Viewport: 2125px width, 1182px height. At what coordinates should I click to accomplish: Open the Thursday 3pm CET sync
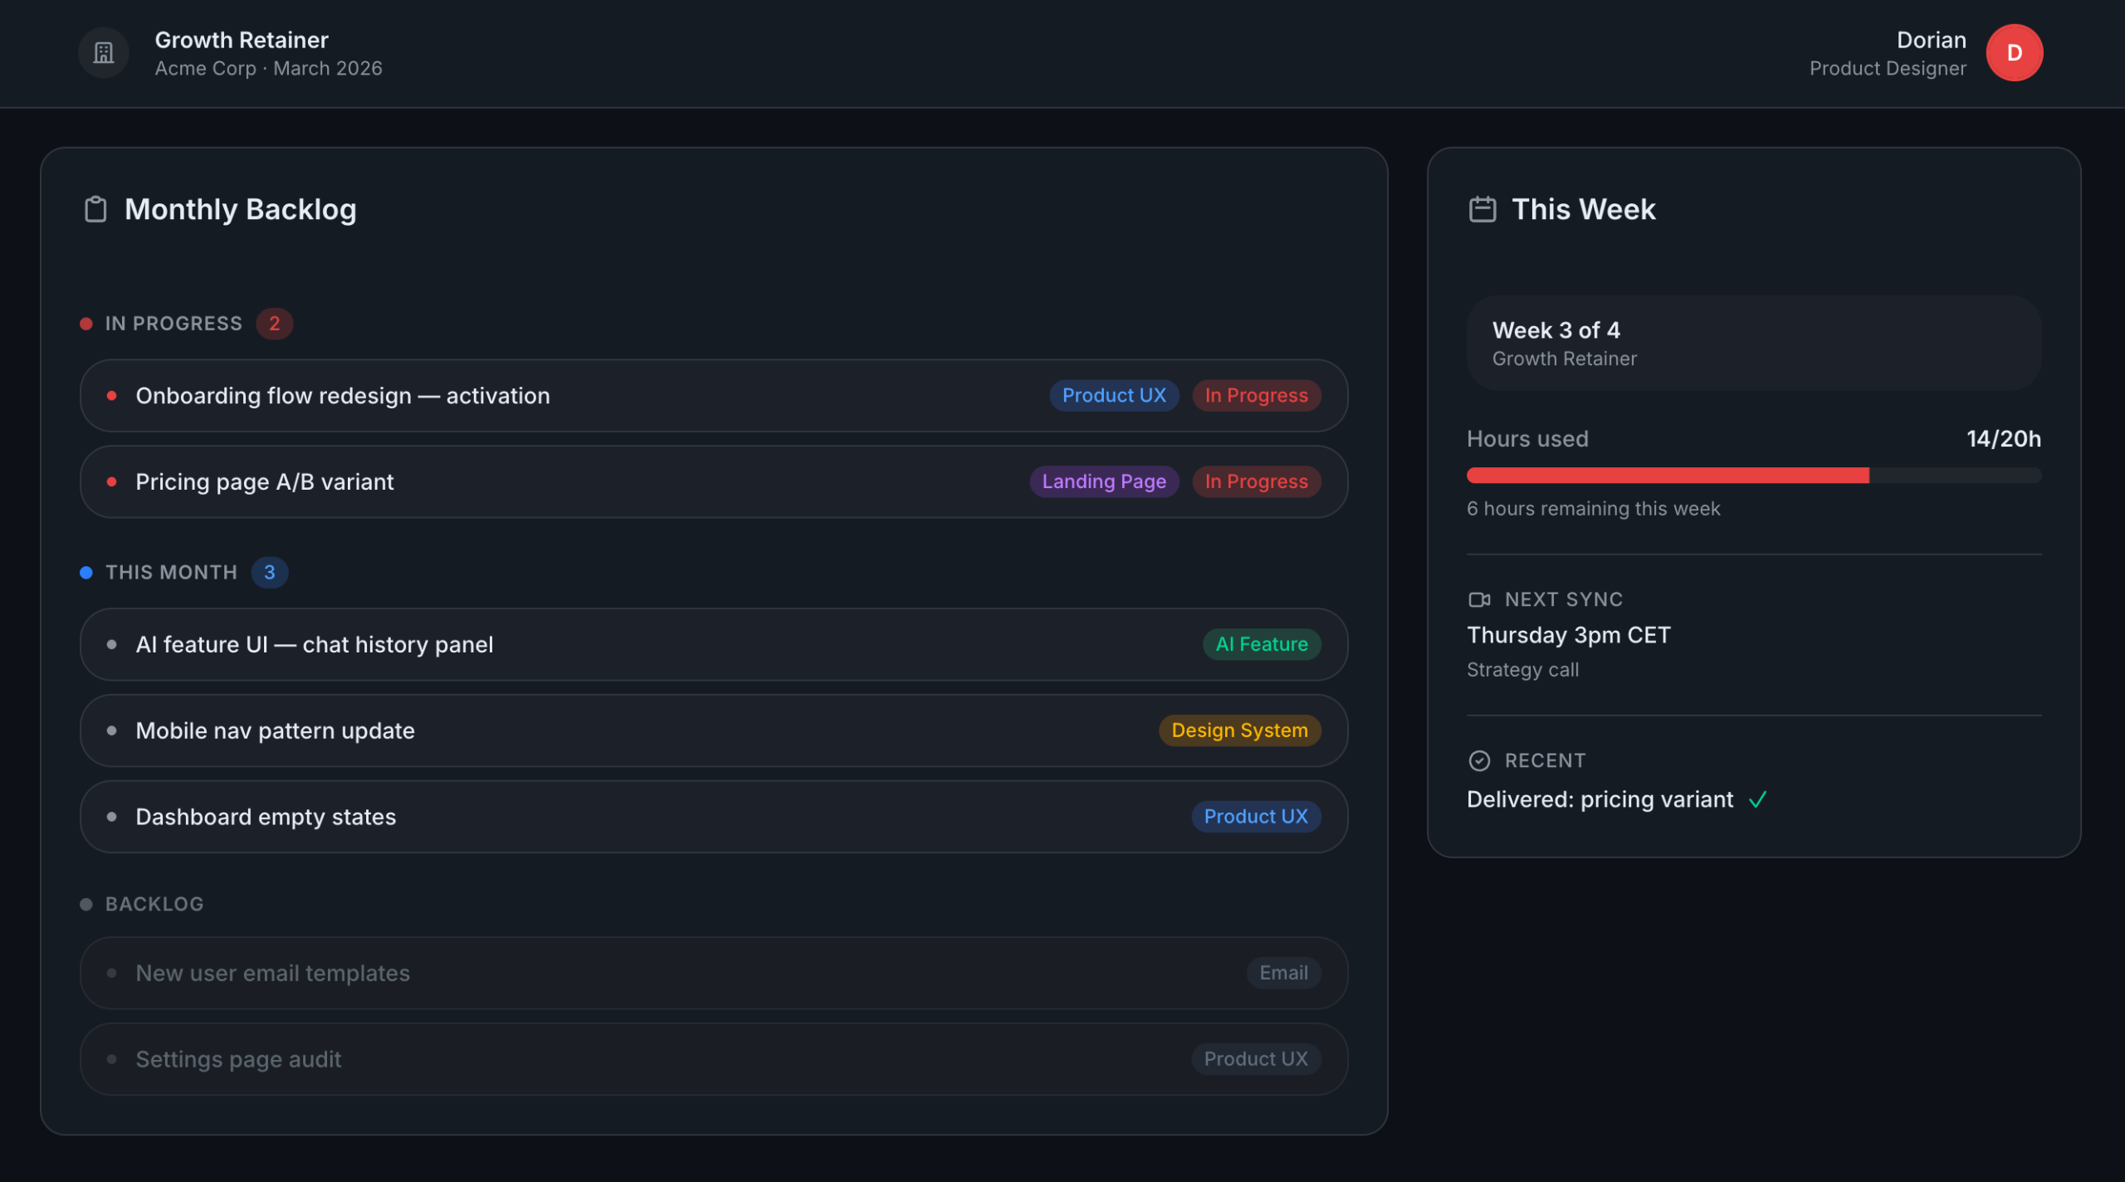(x=1568, y=636)
